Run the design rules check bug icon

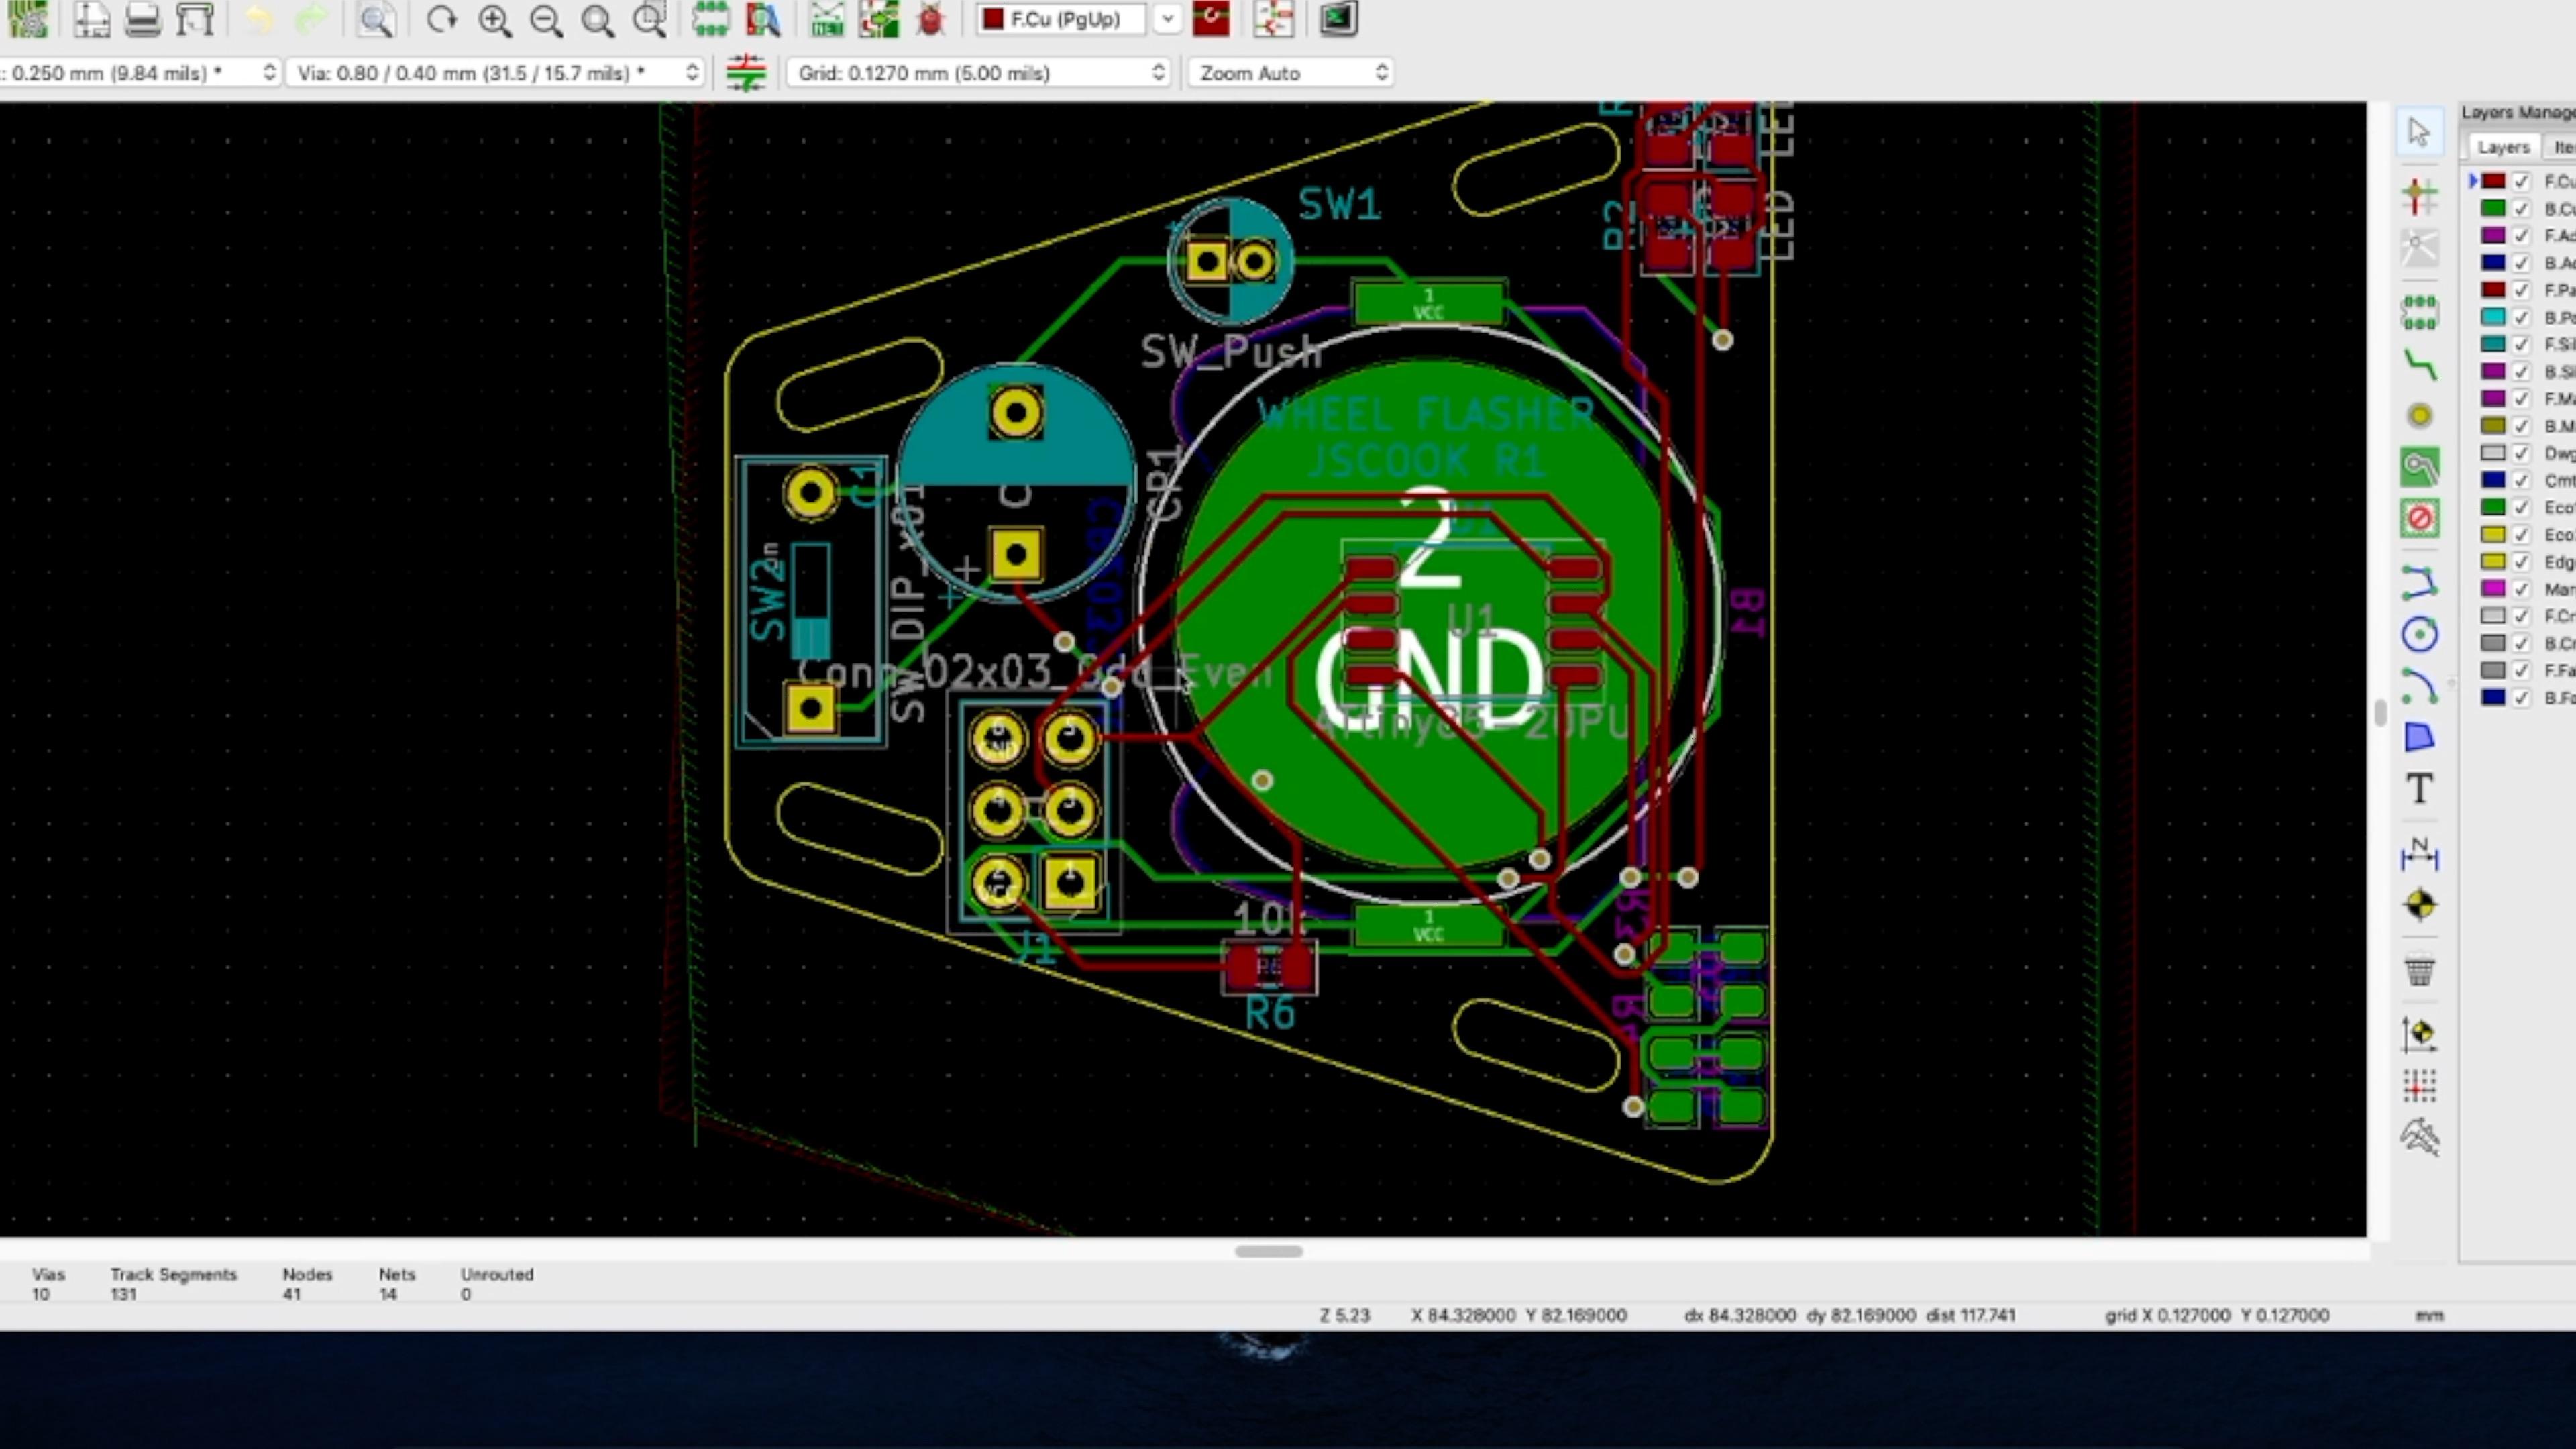(930, 20)
